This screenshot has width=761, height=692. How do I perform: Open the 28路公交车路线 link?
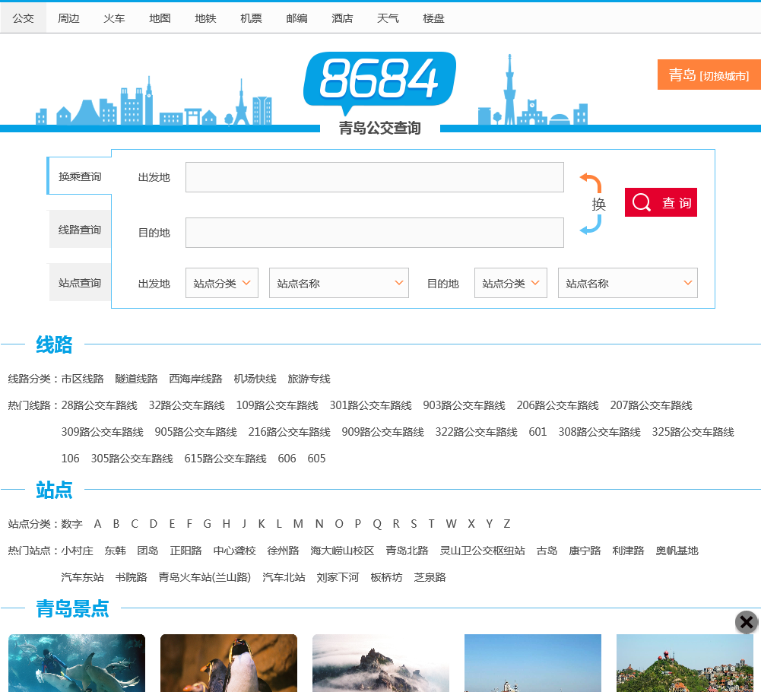coord(99,405)
